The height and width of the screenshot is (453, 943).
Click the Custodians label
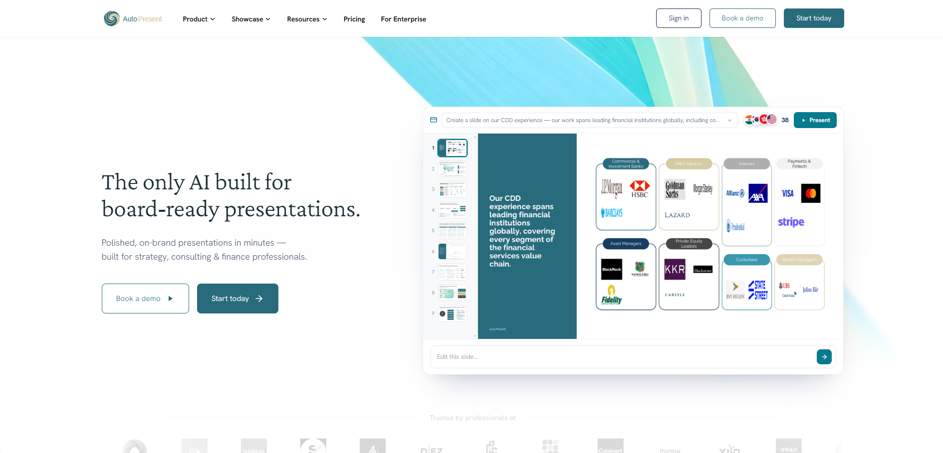(x=747, y=260)
